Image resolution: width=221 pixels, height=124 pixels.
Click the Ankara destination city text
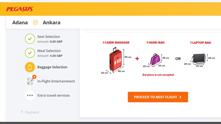tap(51, 23)
